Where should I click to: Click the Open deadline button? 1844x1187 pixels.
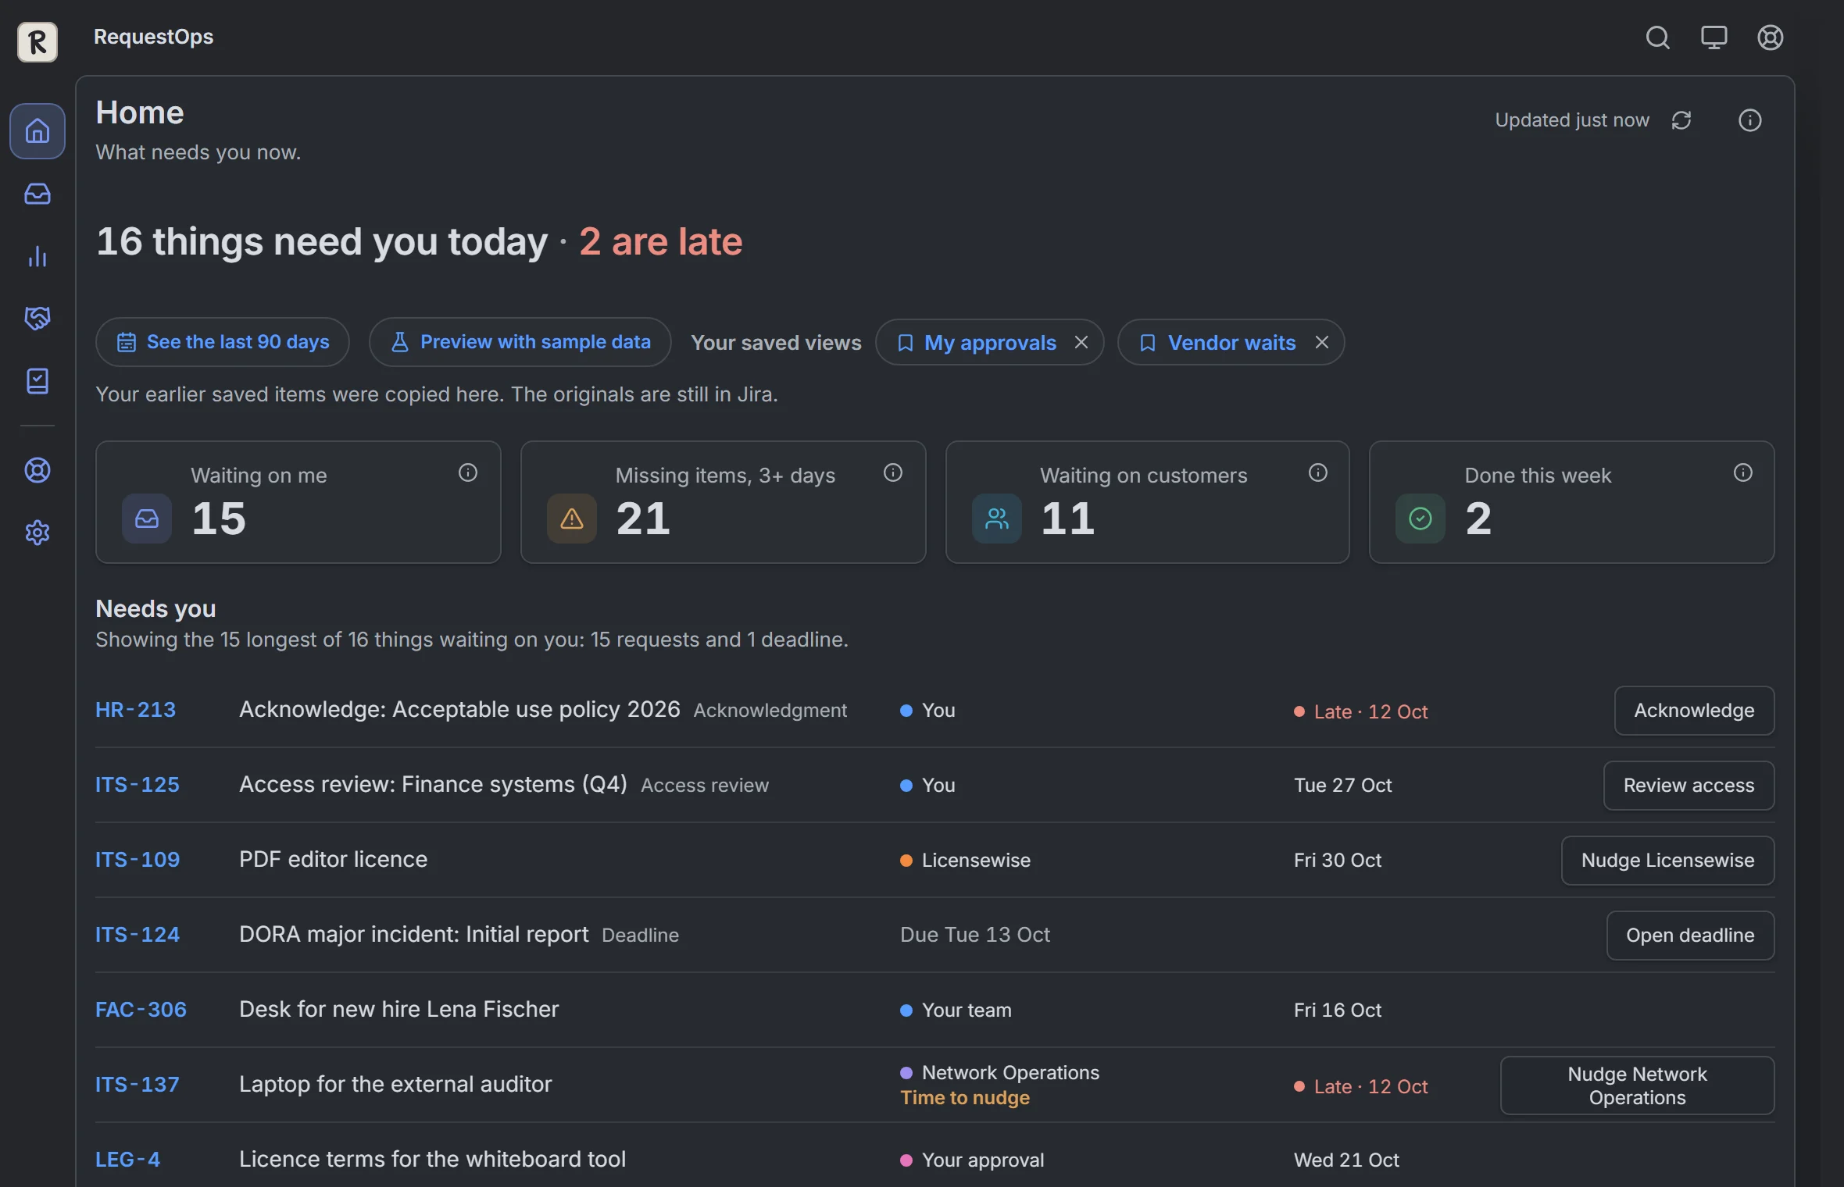pyautogui.click(x=1690, y=936)
